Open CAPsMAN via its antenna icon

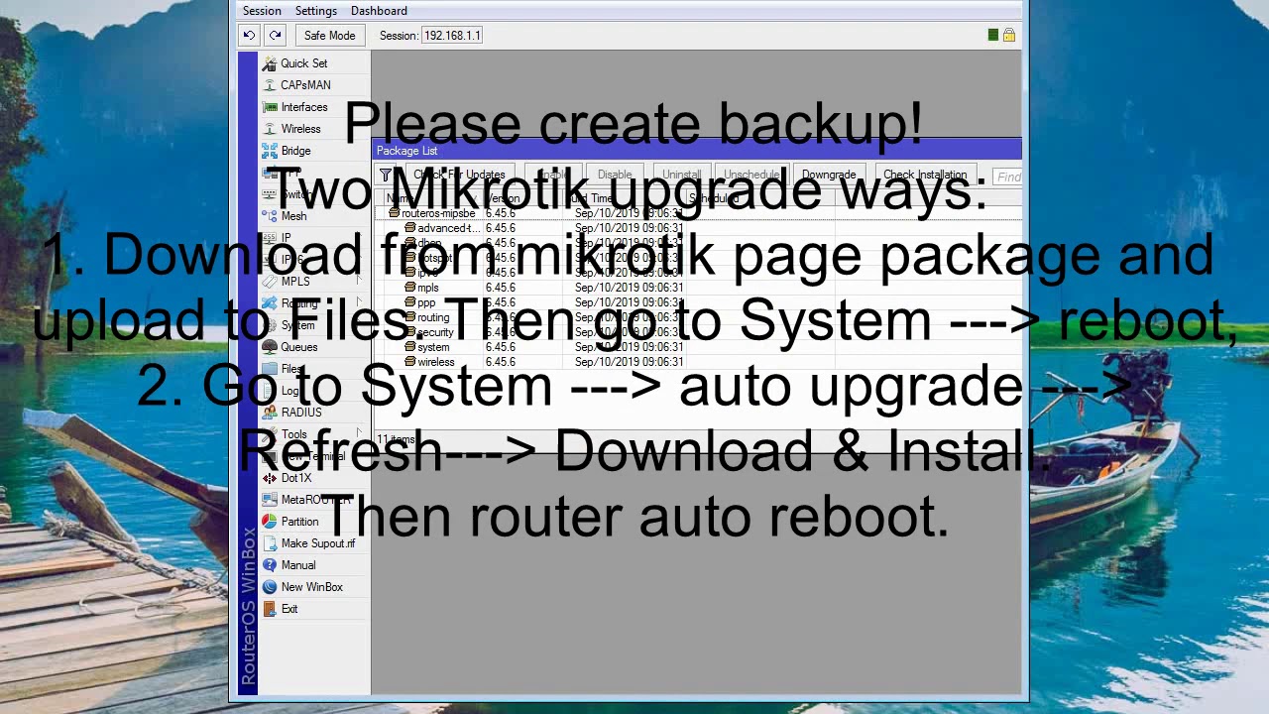(x=269, y=85)
